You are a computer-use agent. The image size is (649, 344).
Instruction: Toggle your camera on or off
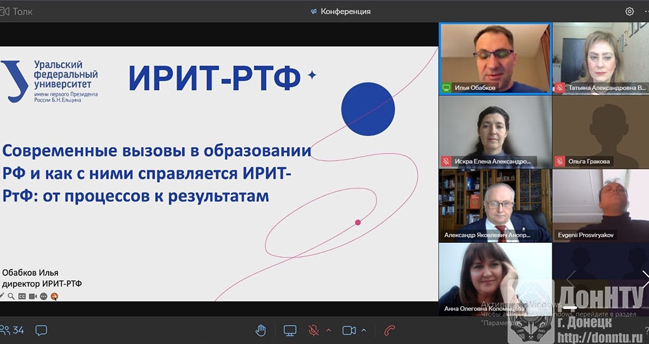349,330
